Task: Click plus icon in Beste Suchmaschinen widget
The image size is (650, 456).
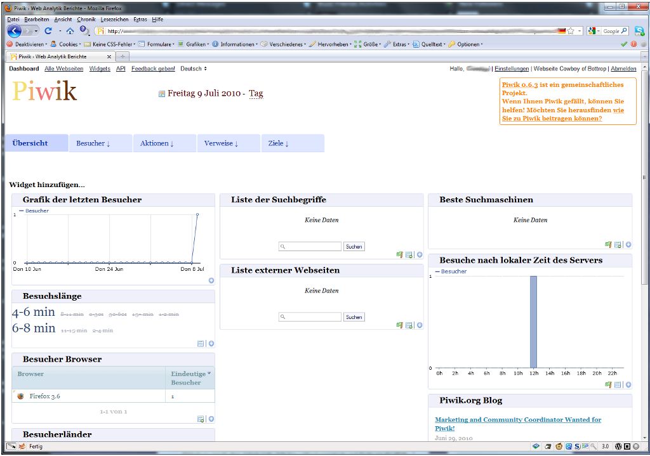Action: (628, 245)
